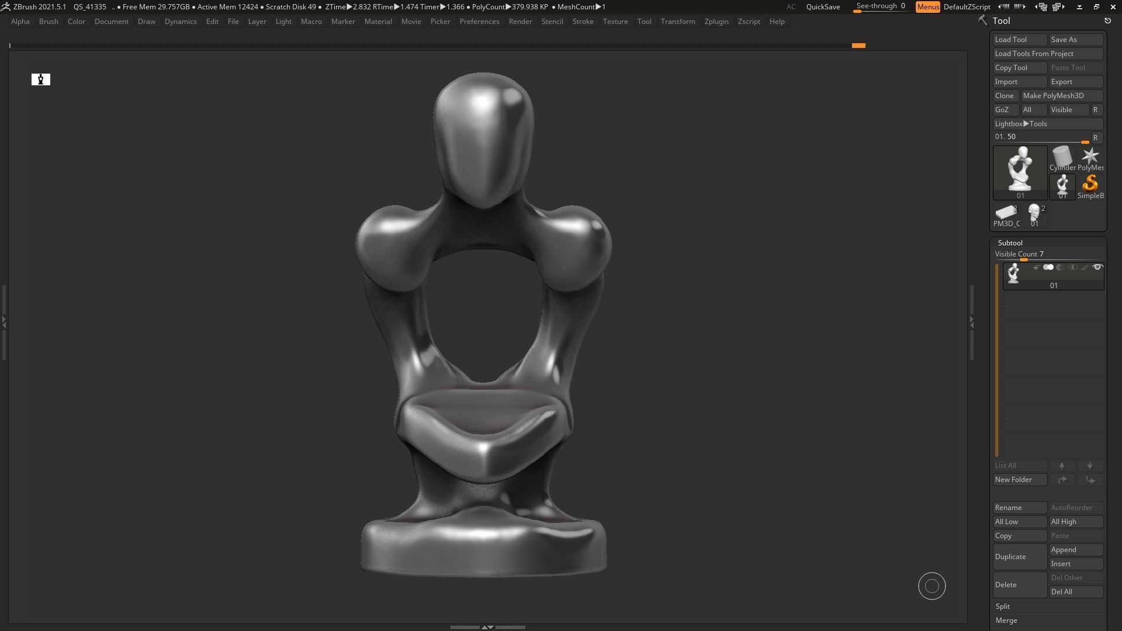The image size is (1122, 631).
Task: Expand the Split section
Action: 1003,606
